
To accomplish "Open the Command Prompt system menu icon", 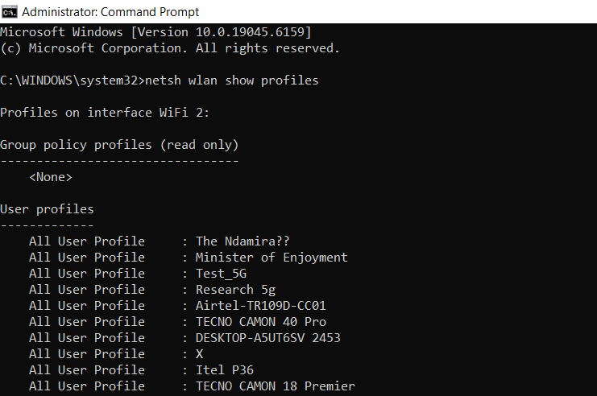I will 9,12.
